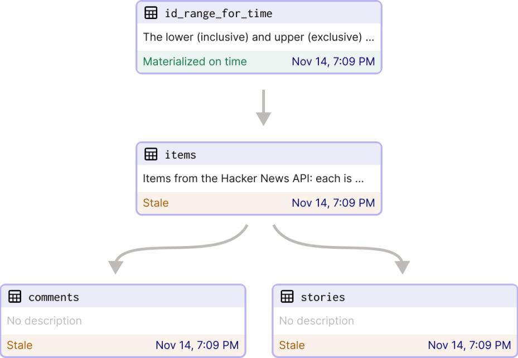This screenshot has width=518, height=358.
Task: Click 'No description' on the comments node
Action: coord(44,321)
